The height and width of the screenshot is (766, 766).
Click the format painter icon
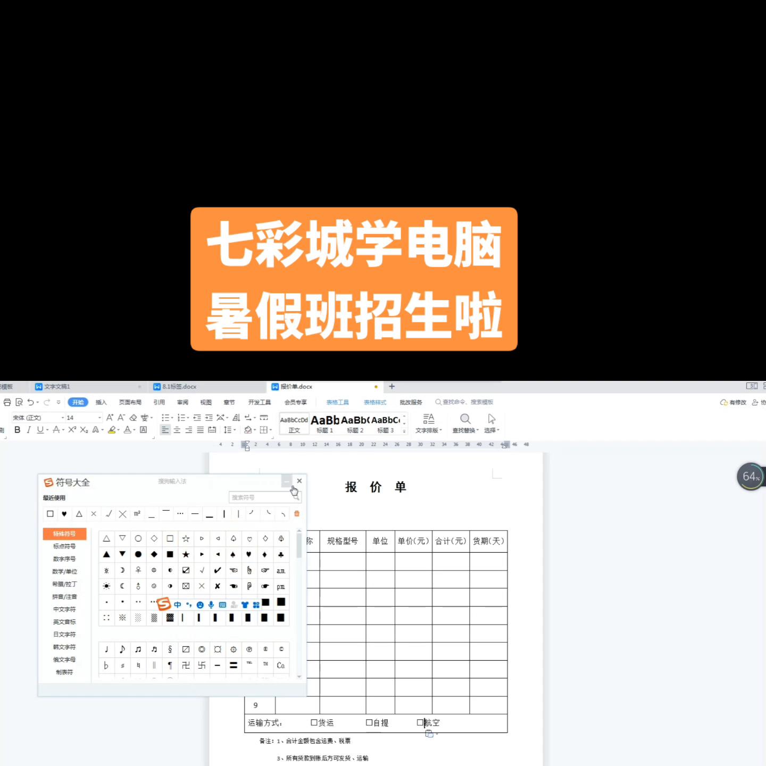2,430
